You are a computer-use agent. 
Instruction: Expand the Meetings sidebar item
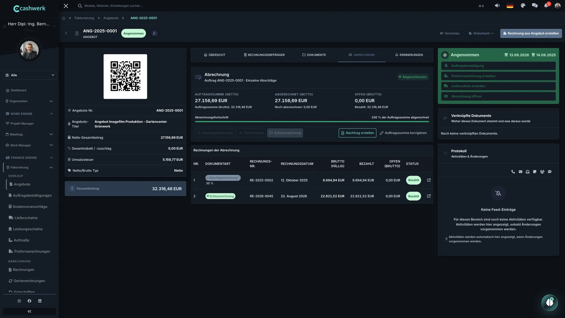coord(30,134)
